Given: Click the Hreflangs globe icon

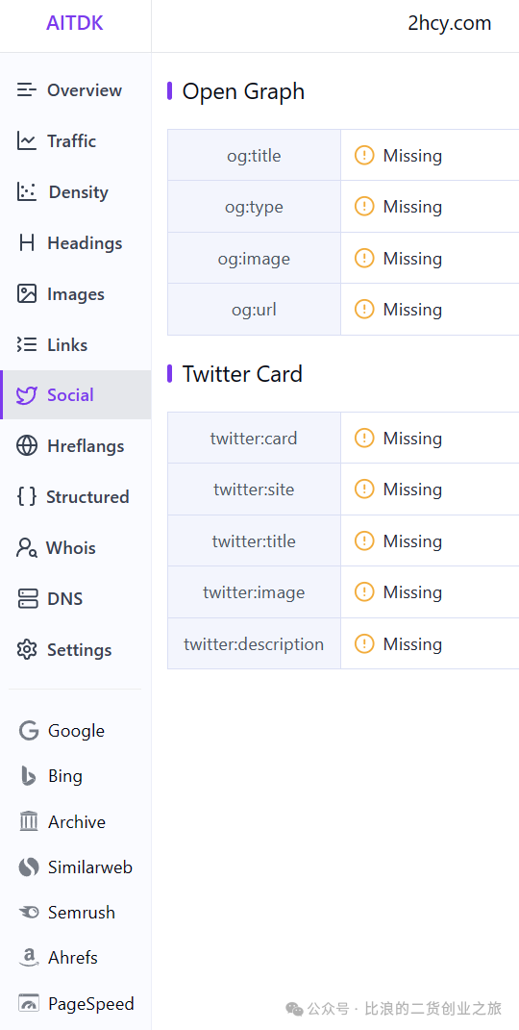Looking at the screenshot, I should (x=27, y=446).
